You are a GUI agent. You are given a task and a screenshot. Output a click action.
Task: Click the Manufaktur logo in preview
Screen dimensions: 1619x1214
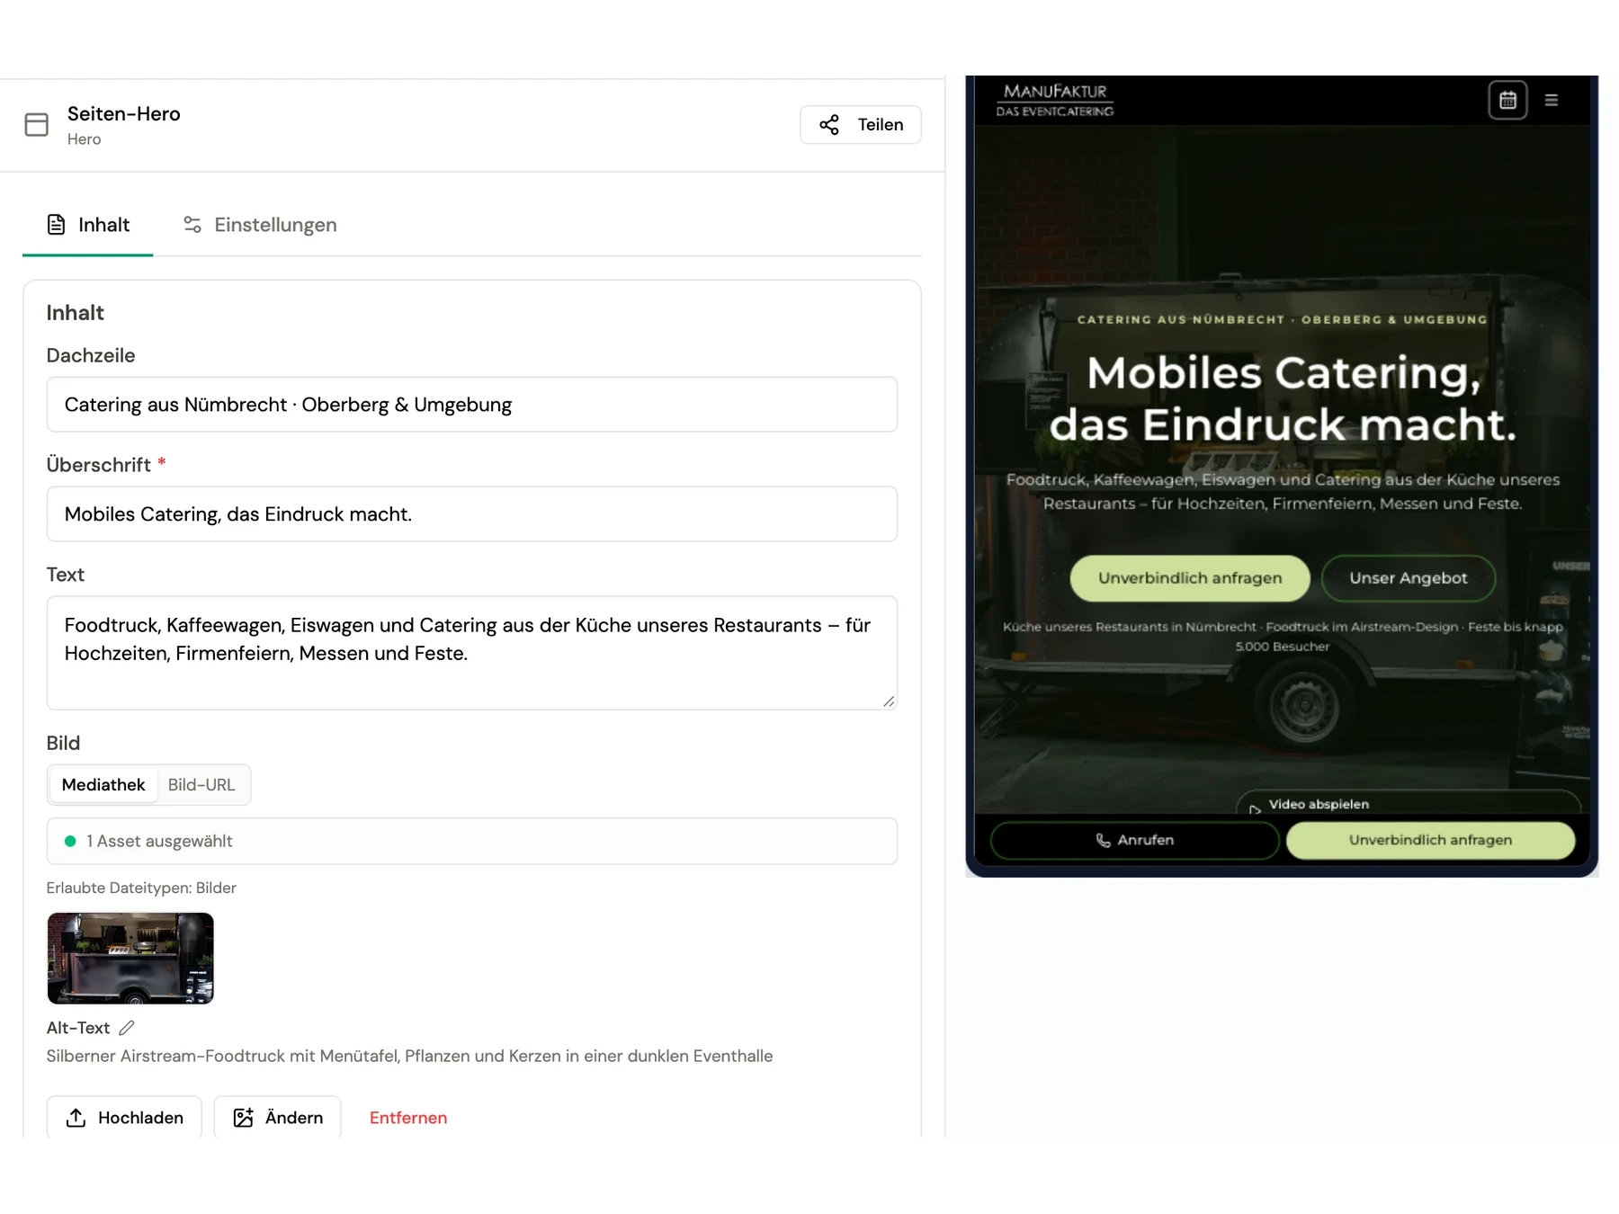tap(1055, 100)
